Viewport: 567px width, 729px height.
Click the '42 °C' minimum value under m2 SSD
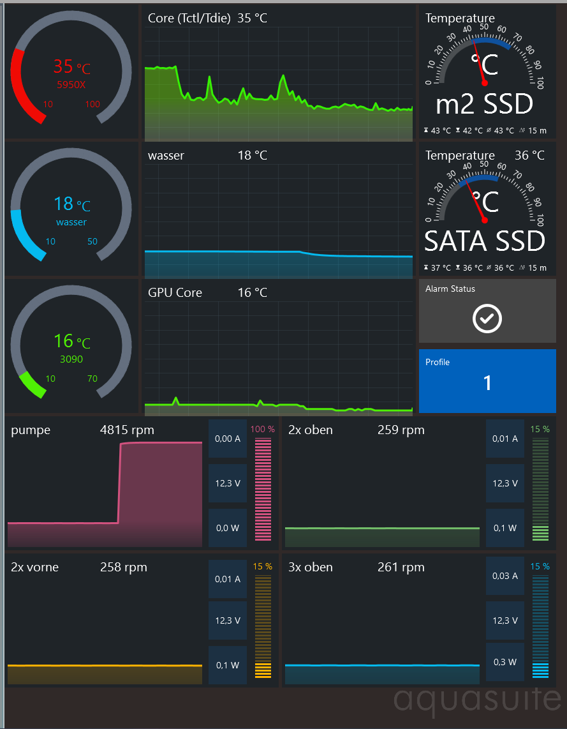point(473,131)
